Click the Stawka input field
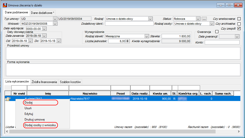The width and height of the screenshot is (245, 138). (176, 36)
